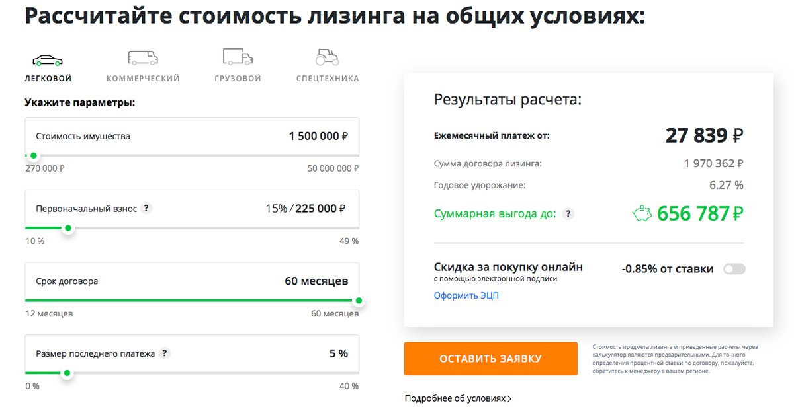Select the cargo truck icon
Screen dimensions: 794x407
click(x=238, y=57)
